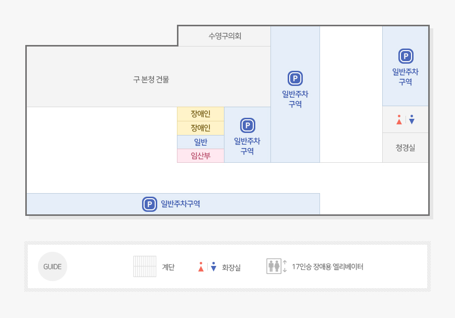455x318 pixels.
Task: Click the GUIDE circle badge
Action: point(53,266)
